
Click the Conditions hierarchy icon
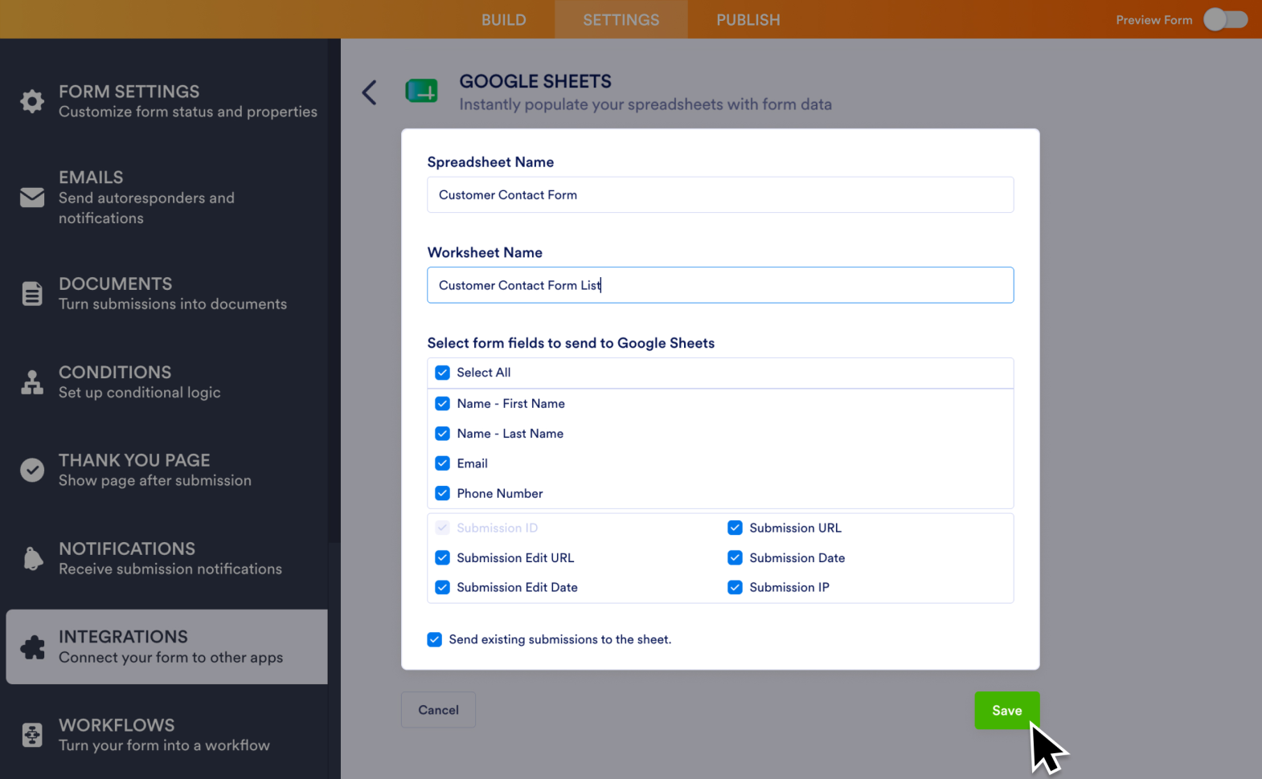[x=32, y=382]
